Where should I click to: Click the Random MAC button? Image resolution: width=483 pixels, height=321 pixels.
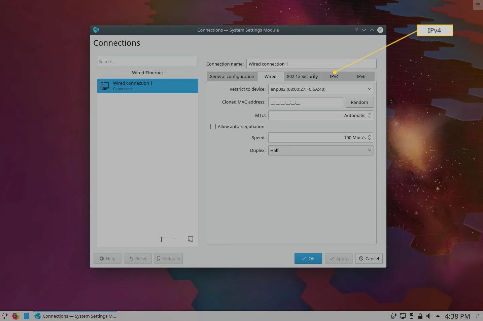pyautogui.click(x=359, y=102)
